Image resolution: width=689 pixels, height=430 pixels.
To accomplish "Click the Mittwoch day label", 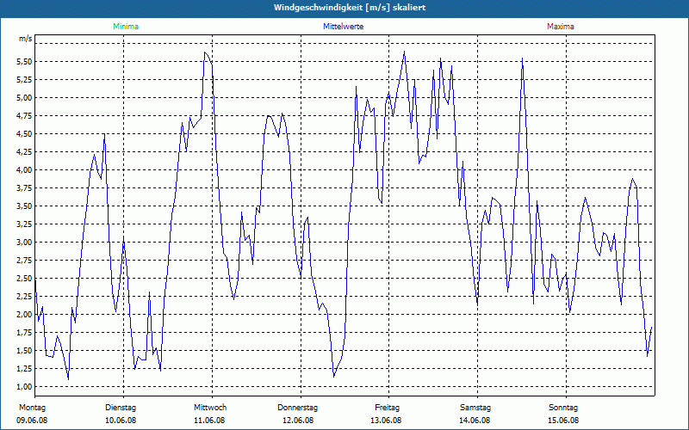I will (210, 408).
